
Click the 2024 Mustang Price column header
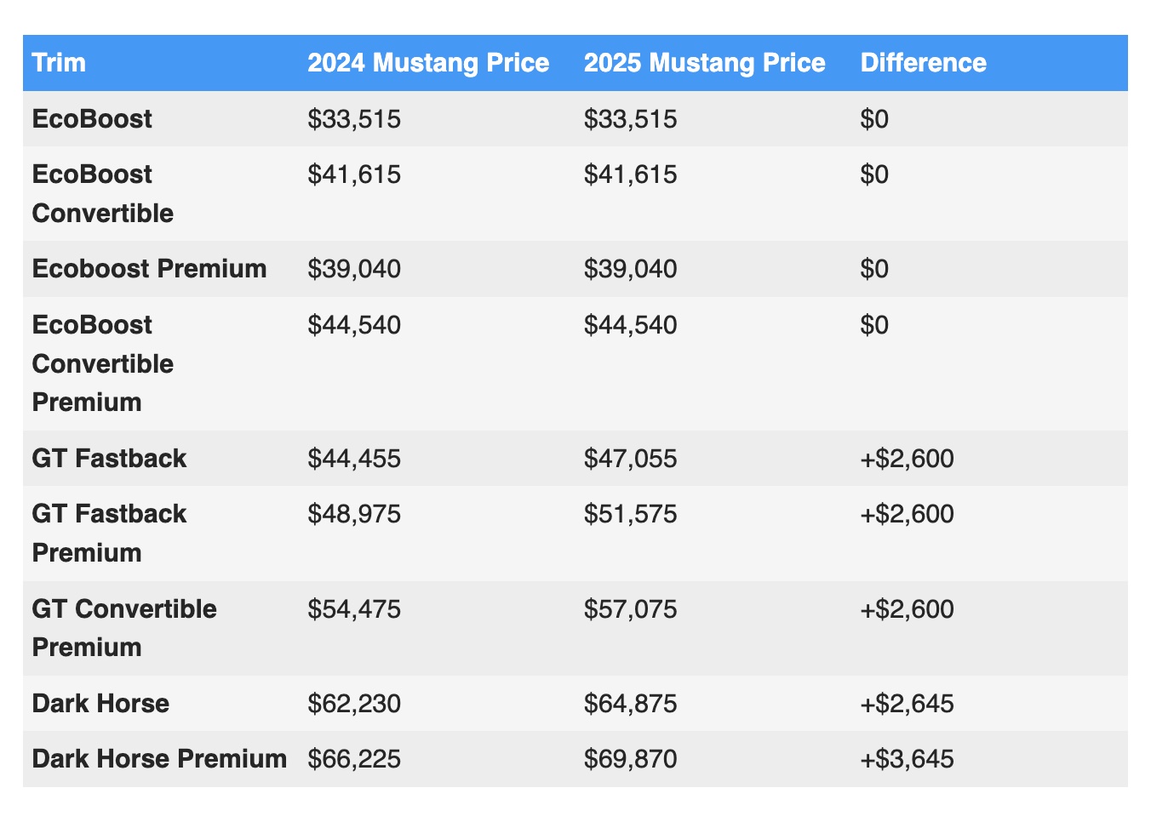(x=428, y=63)
